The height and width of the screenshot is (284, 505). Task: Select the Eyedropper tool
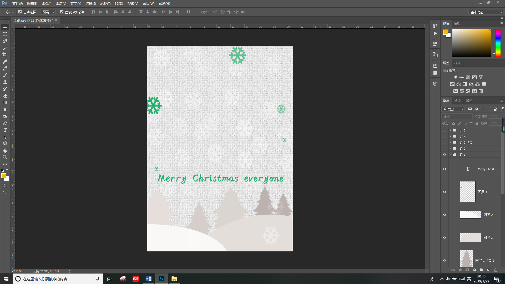point(5,62)
